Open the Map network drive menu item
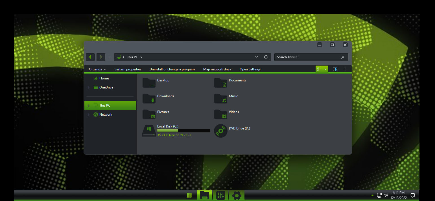 click(217, 69)
